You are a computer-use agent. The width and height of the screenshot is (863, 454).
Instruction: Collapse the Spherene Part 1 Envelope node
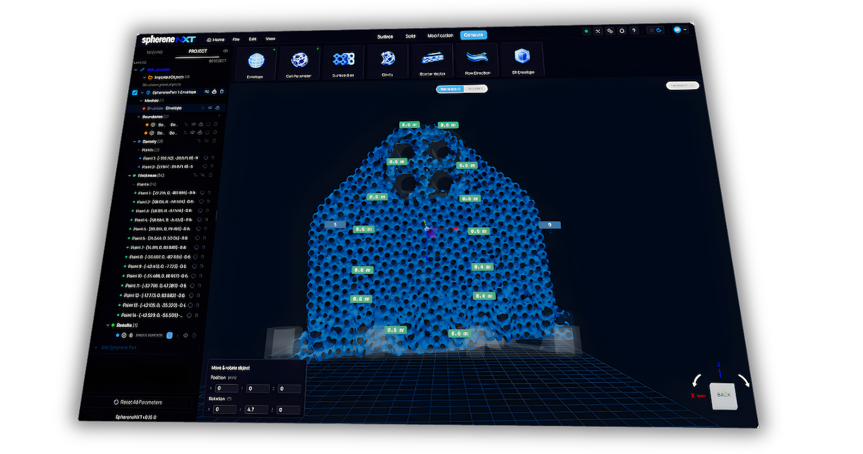141,92
